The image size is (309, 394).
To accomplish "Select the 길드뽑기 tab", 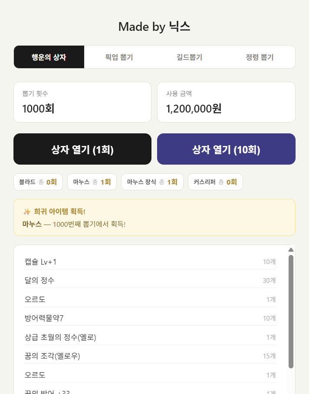I will pyautogui.click(x=189, y=57).
